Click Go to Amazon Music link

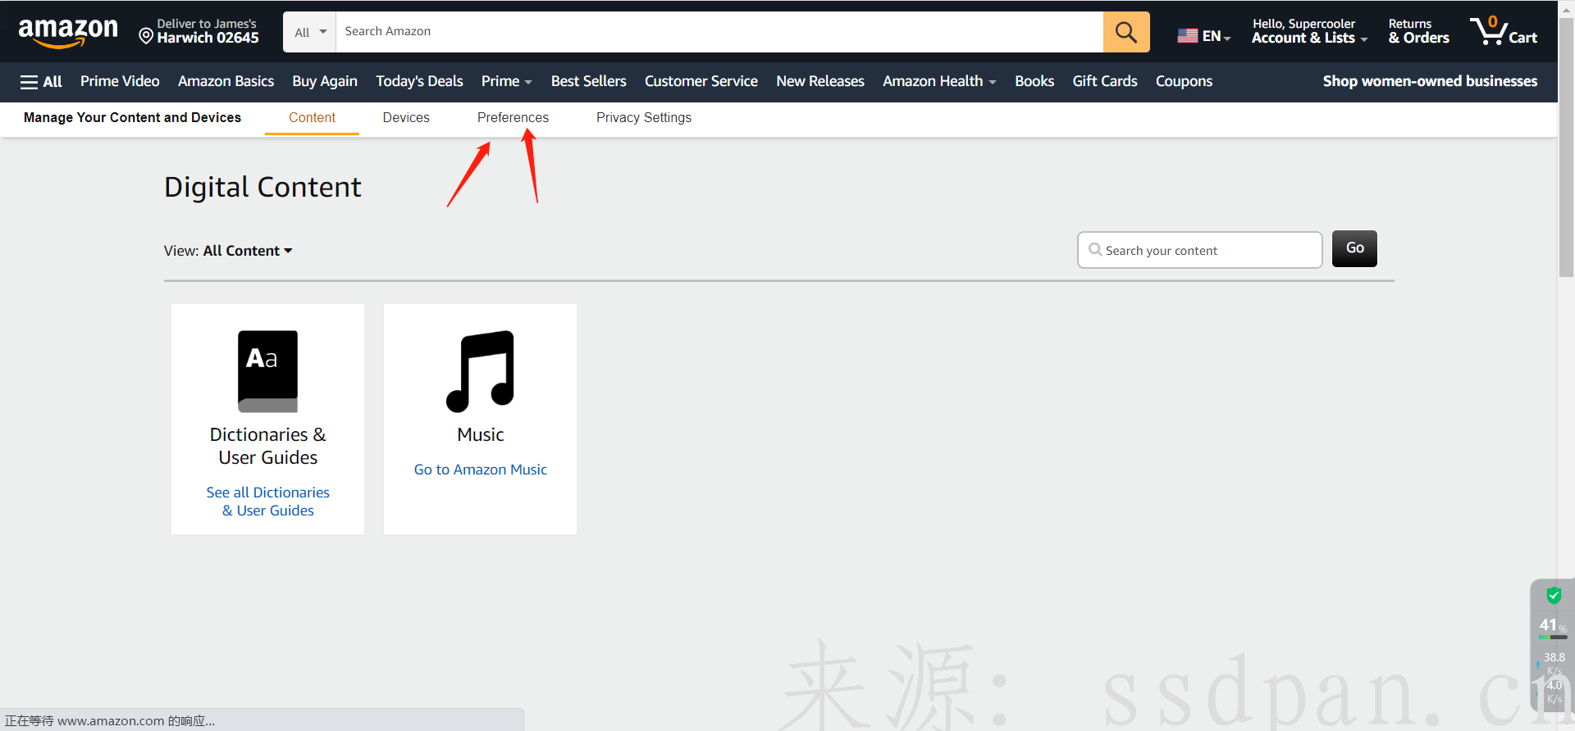coord(480,470)
